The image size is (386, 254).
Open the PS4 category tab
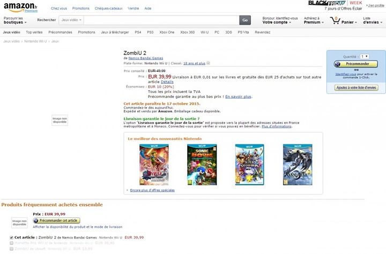tap(138, 32)
